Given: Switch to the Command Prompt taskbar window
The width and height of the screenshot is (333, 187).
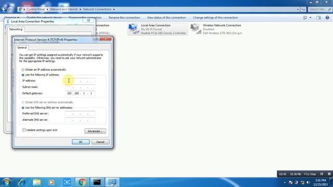Looking at the screenshot, I should point(97,182).
